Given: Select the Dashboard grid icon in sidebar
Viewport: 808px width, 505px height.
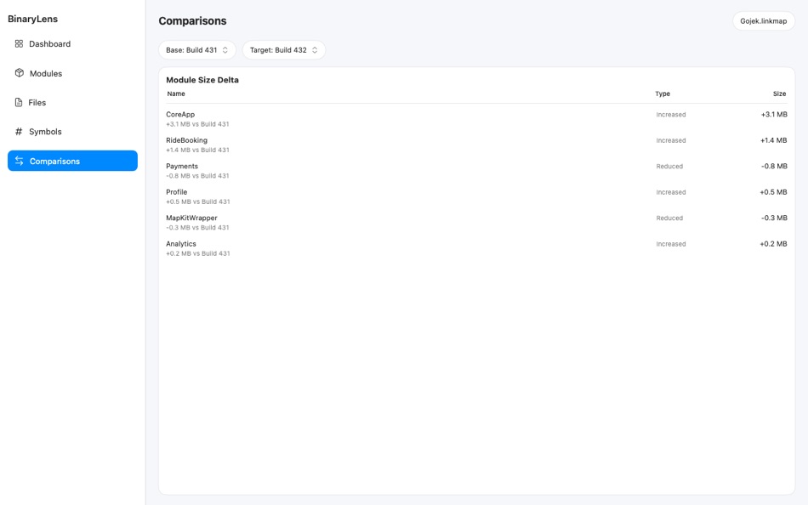Looking at the screenshot, I should (18, 43).
